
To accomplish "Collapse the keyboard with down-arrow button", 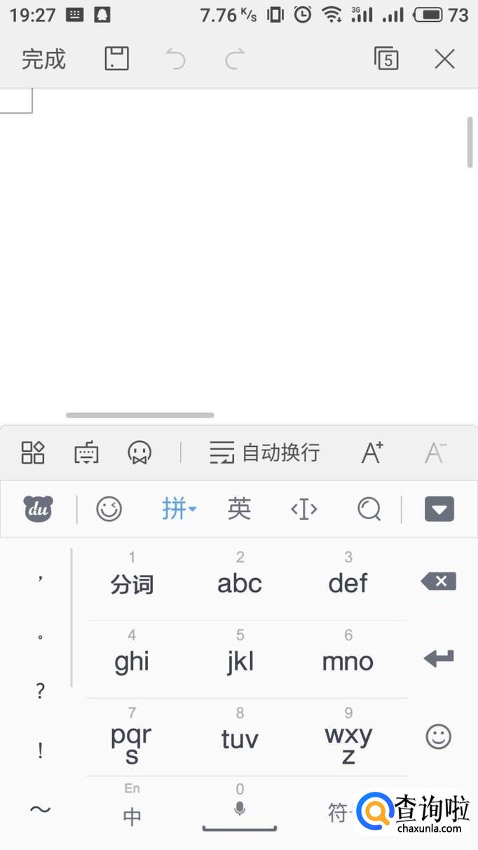I will 439,509.
